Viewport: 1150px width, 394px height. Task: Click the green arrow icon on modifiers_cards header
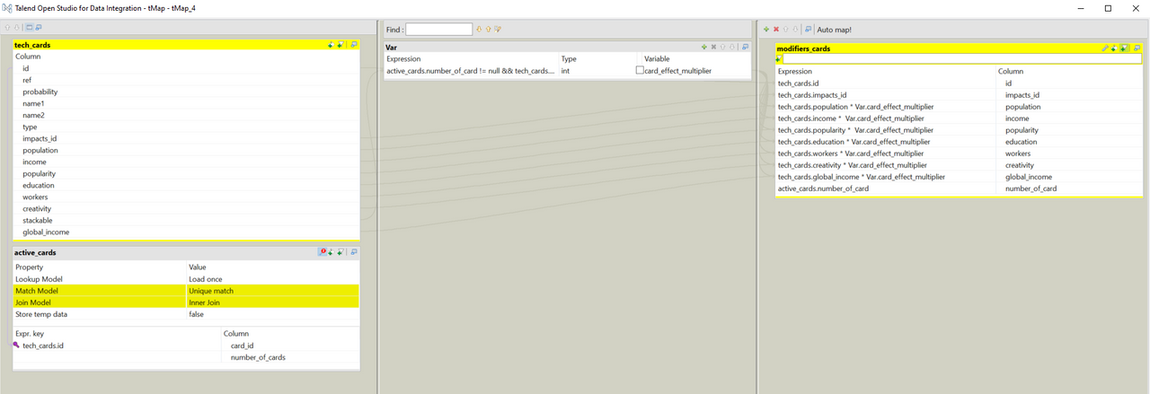(1114, 48)
